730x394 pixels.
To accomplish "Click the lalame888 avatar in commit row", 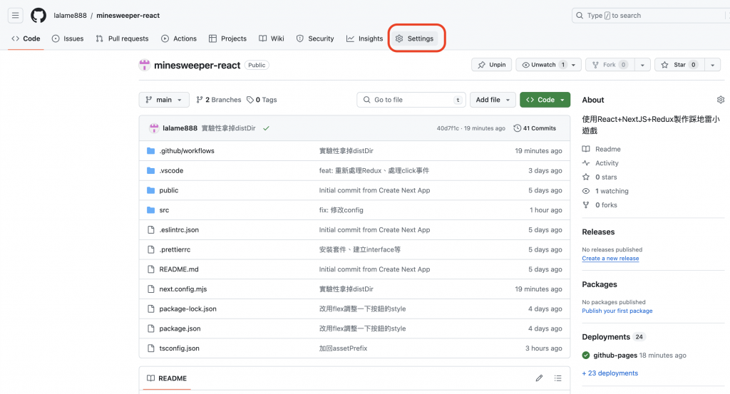I will pyautogui.click(x=154, y=128).
